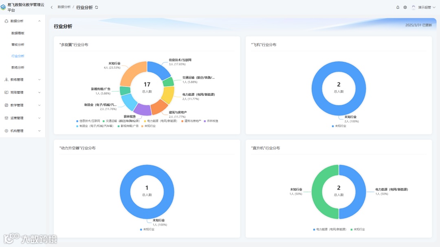
Task: Toggle 农林牧渔 legend item visibility
Action: (211, 121)
